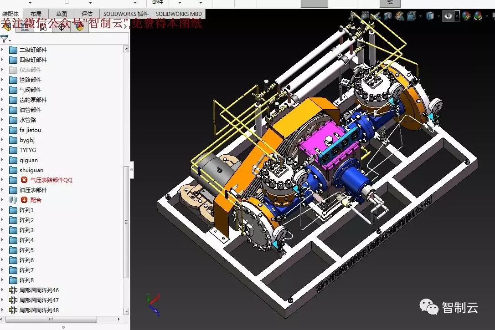This screenshot has height=330, width=495.
Task: Open the View Orientation dropdown arrow
Action: (420, 16)
